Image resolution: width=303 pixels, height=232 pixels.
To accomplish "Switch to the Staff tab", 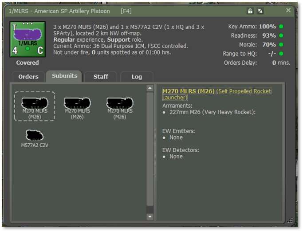I will coord(101,77).
